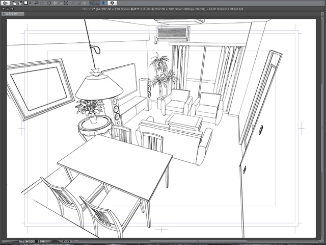The height and width of the screenshot is (245, 326).
Task: Undo the last action
Action: point(36,3)
